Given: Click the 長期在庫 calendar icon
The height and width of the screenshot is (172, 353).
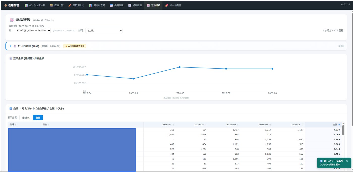Looking at the screenshot, I should click(x=111, y=5).
